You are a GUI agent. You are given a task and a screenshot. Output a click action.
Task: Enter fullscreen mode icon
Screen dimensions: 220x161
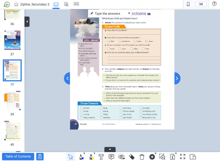[x=182, y=156]
